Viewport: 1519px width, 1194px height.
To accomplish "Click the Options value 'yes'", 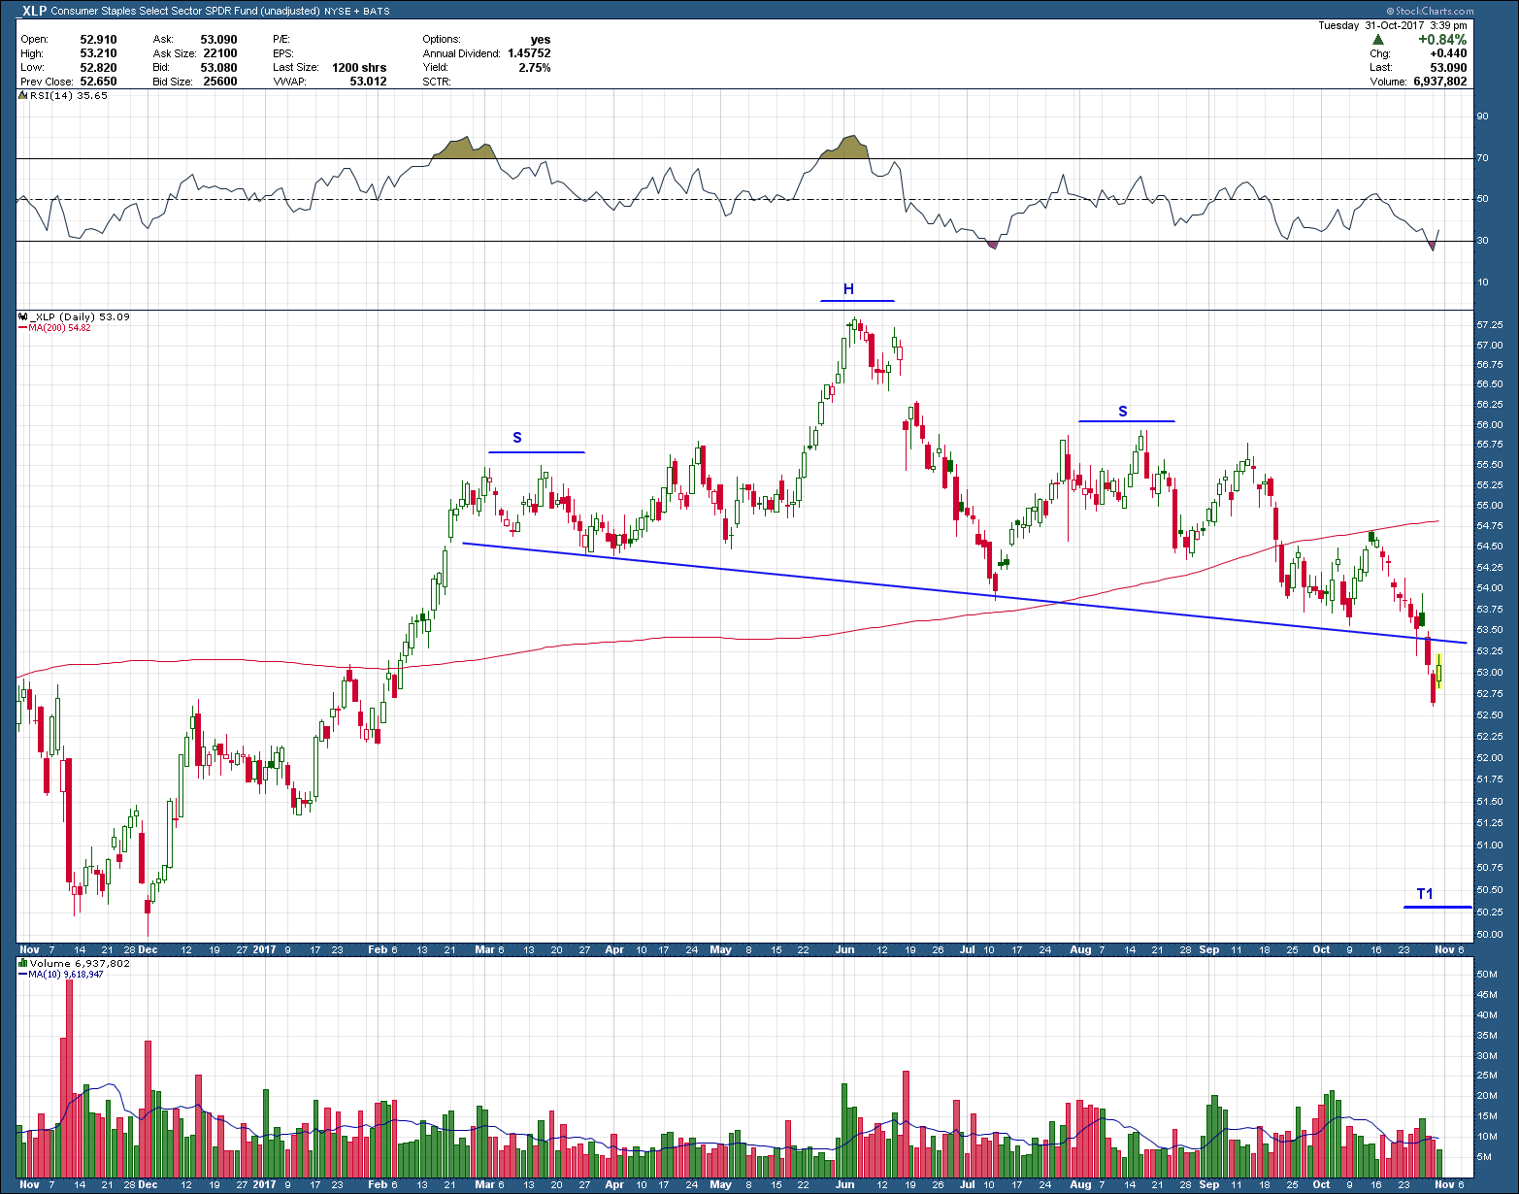I will tap(541, 40).
